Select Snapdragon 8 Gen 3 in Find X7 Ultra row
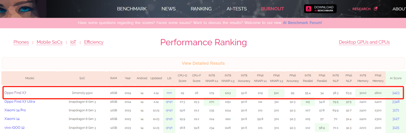Viewport: 406px width, 133px height. tap(82, 102)
